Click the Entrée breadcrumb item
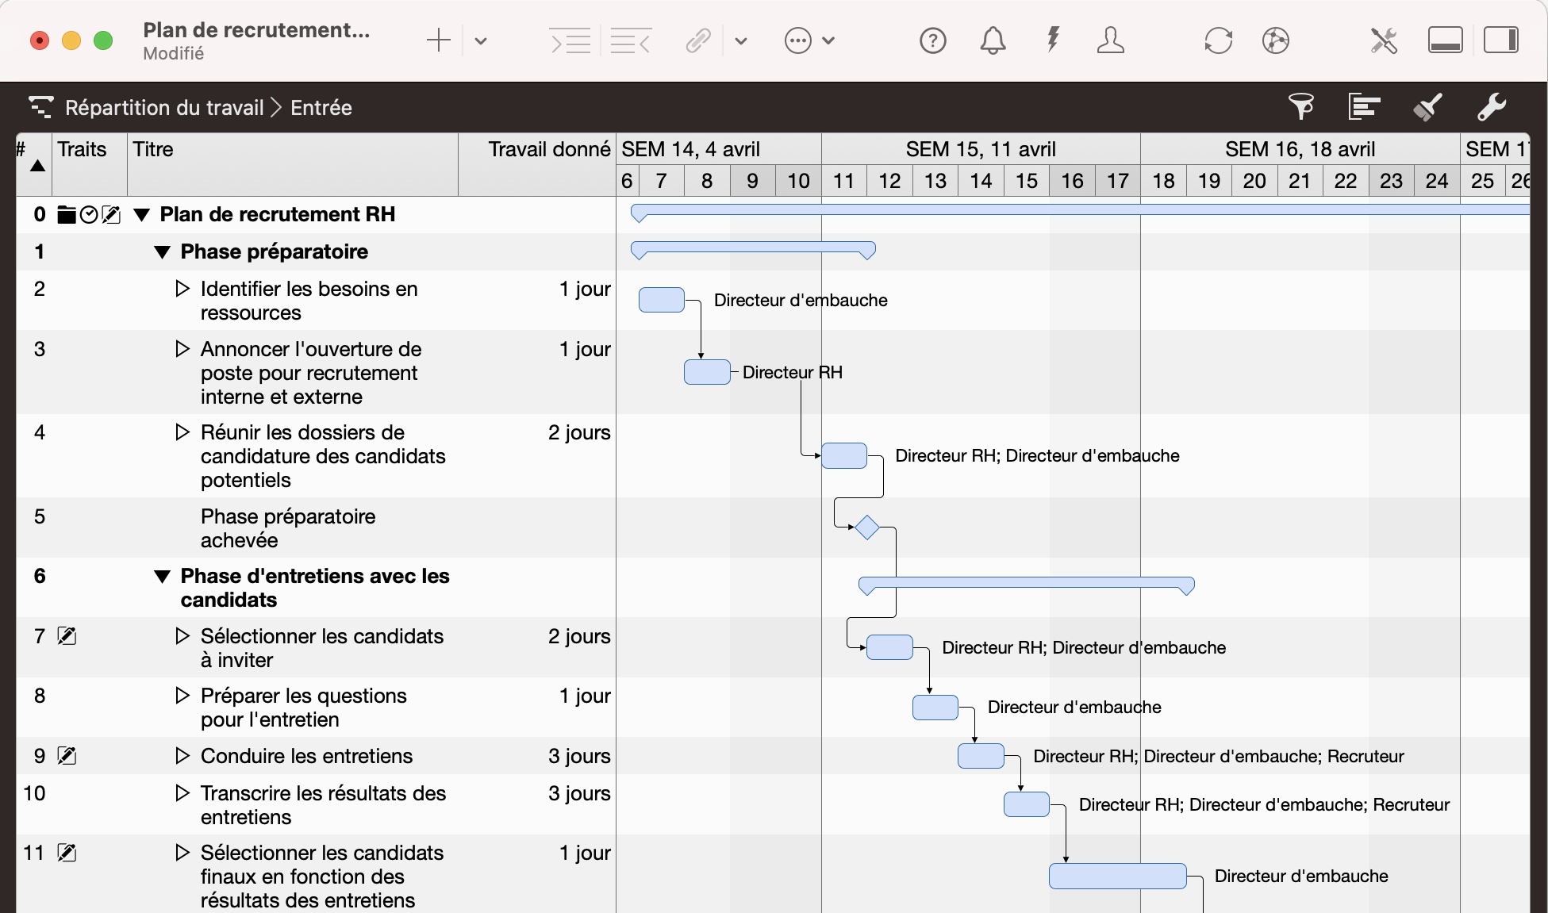 point(321,108)
